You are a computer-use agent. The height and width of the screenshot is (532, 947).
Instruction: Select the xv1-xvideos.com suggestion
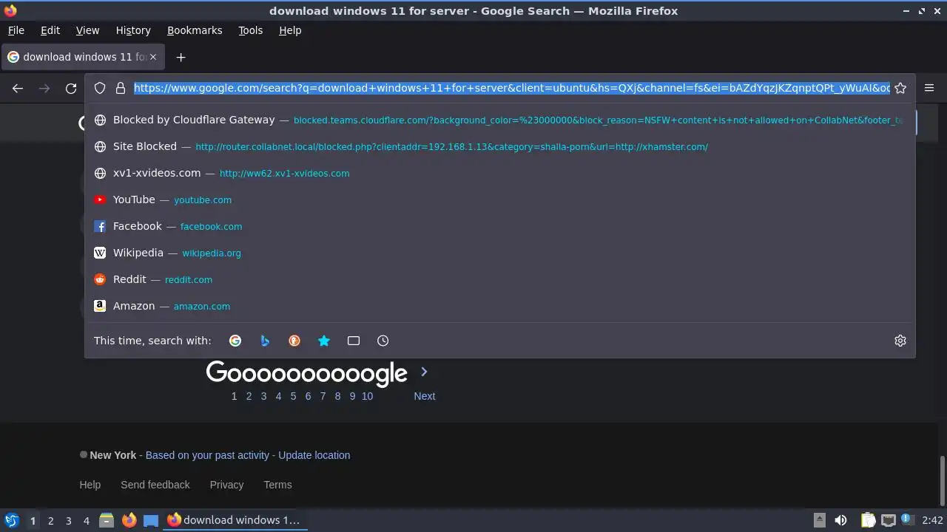coord(500,173)
